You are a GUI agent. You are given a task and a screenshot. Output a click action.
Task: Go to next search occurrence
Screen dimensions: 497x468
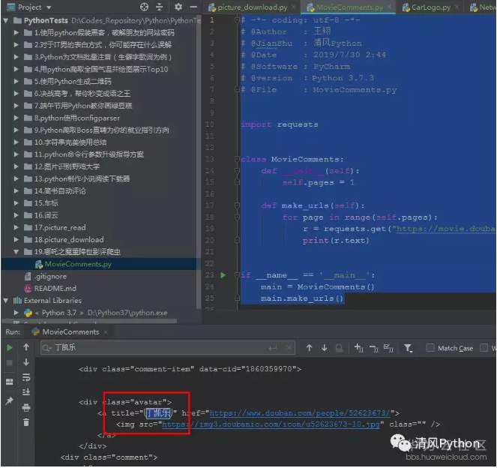tap(325, 348)
